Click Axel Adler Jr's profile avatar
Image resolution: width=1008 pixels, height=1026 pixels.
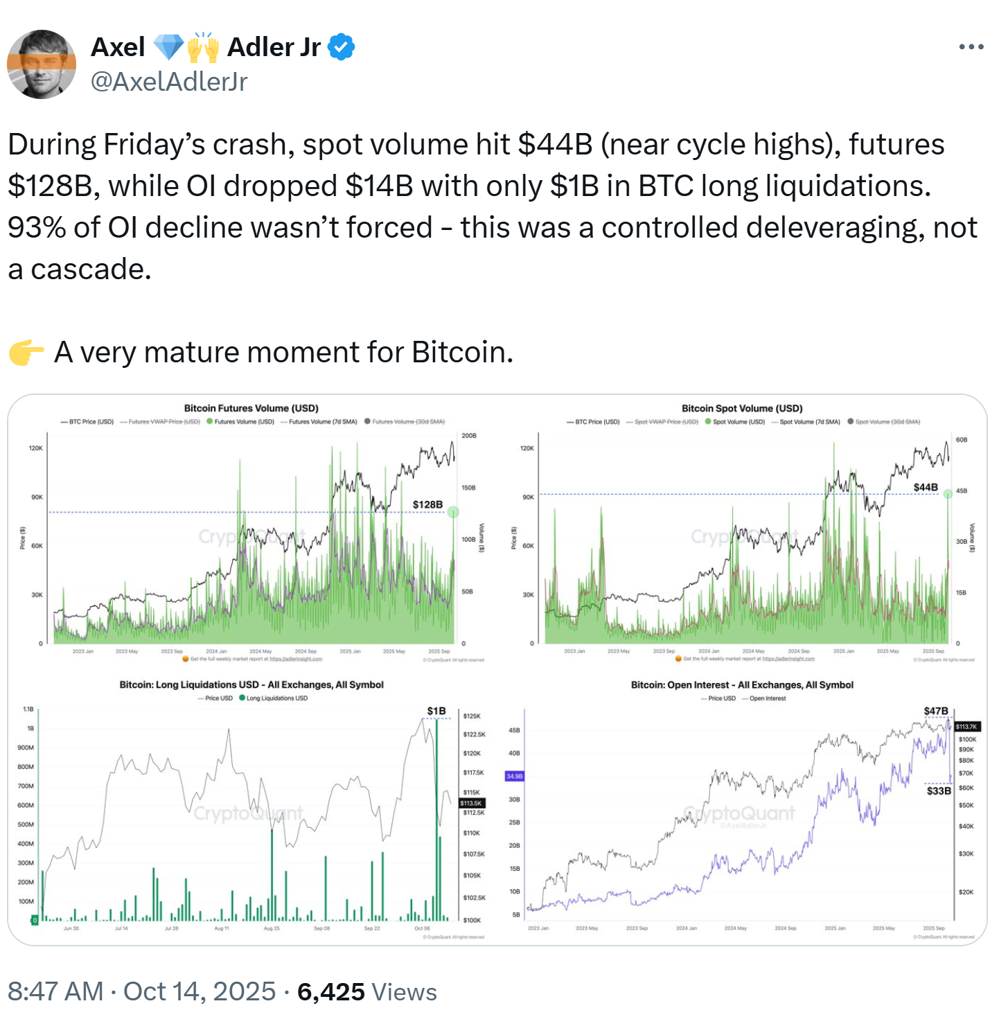(42, 64)
